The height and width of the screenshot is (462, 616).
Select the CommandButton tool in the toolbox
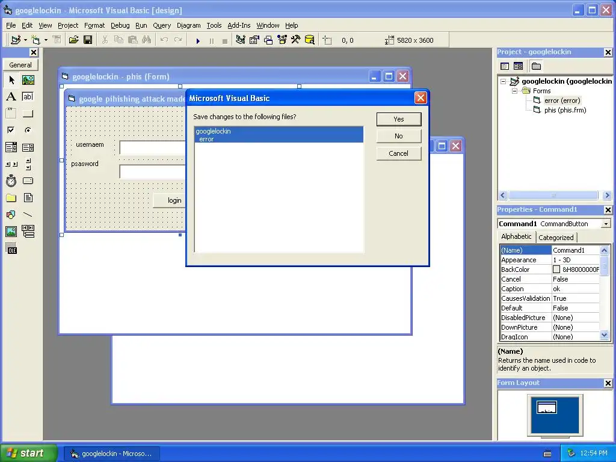point(28,114)
